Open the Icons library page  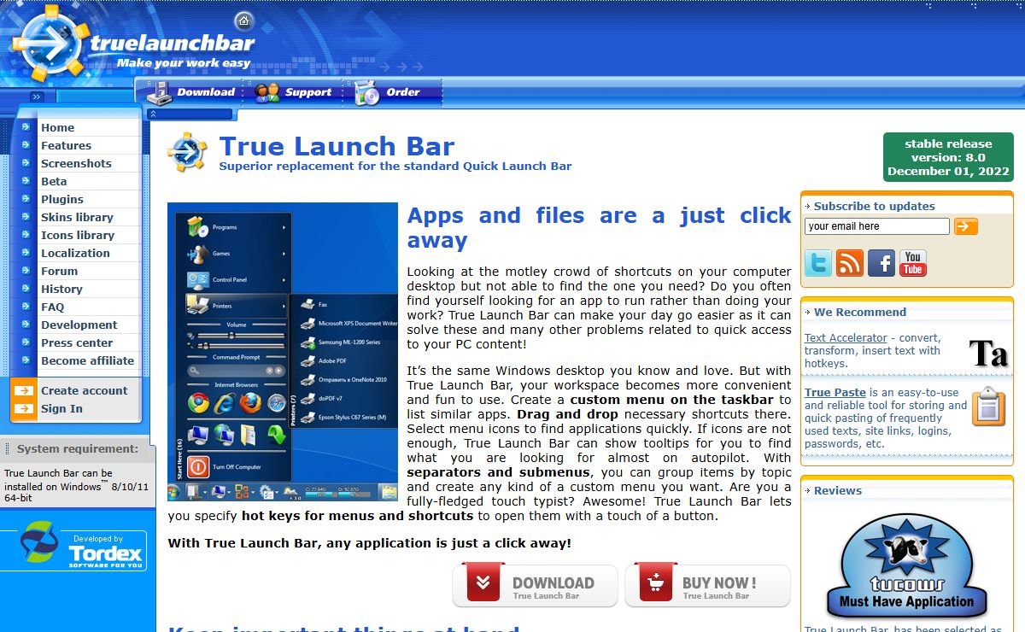coord(78,235)
